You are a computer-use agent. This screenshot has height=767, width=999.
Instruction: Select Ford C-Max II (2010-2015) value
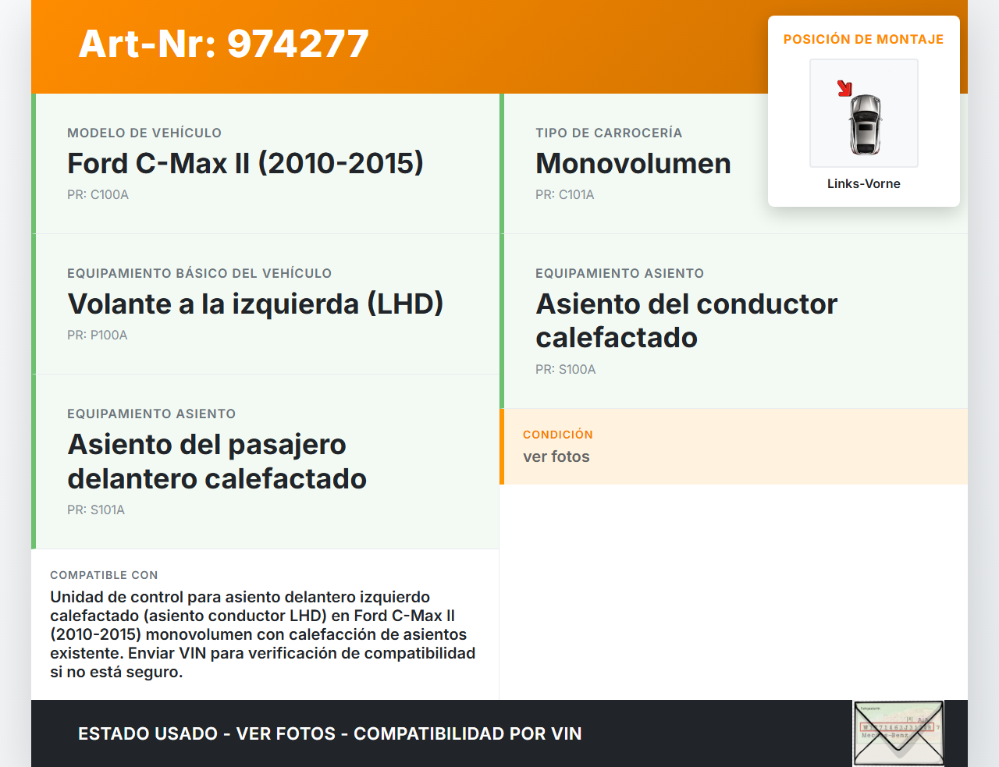click(x=246, y=163)
